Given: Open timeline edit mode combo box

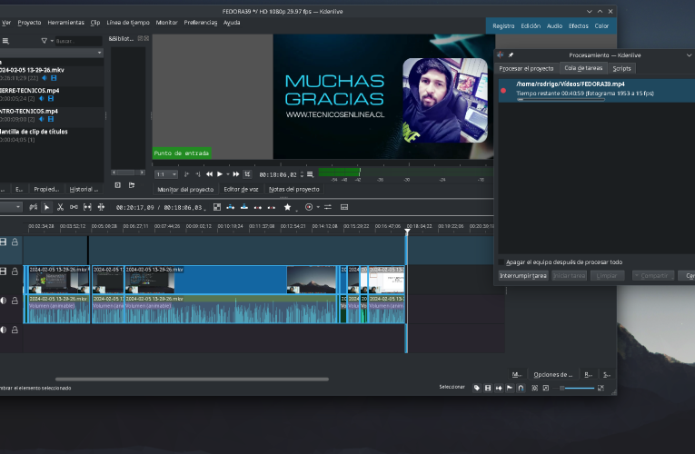Looking at the screenshot, I should (x=11, y=207).
